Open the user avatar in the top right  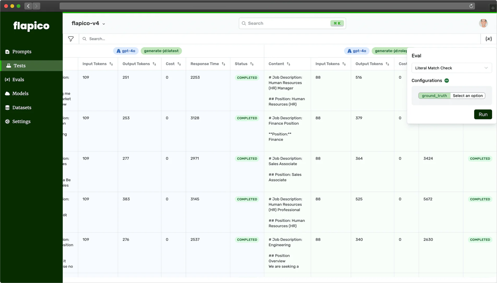(x=483, y=23)
